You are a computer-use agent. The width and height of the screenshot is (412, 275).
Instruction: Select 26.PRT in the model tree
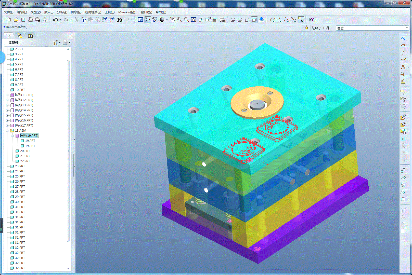(x=20, y=182)
